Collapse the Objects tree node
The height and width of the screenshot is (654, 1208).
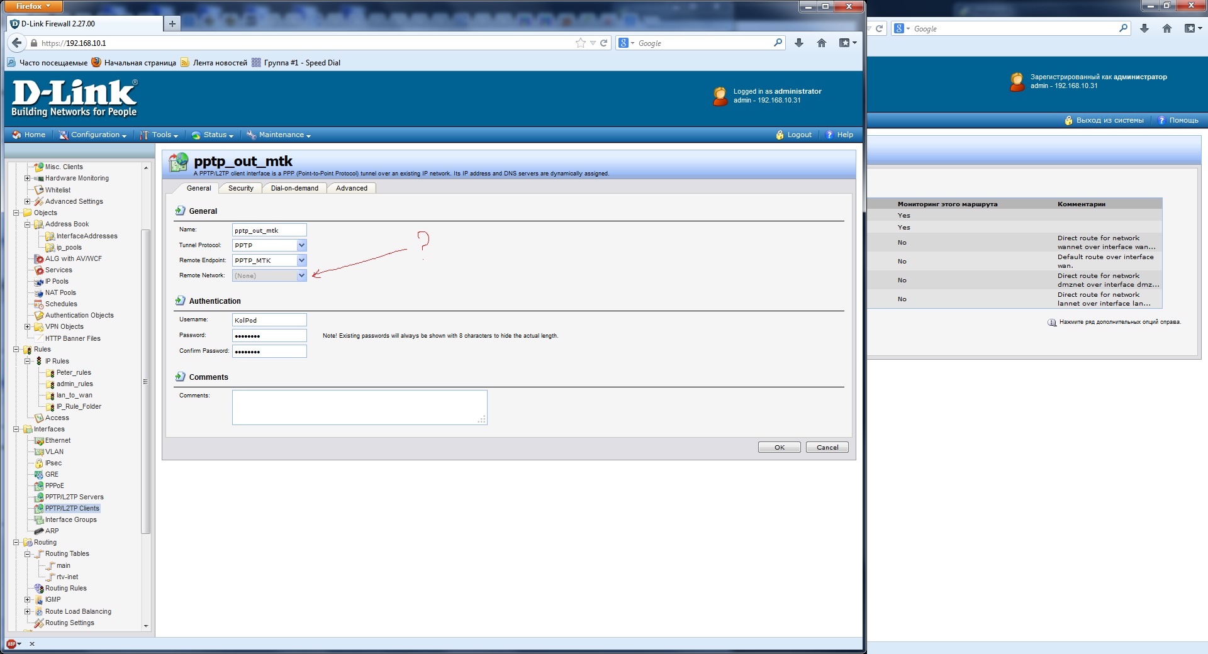click(16, 213)
